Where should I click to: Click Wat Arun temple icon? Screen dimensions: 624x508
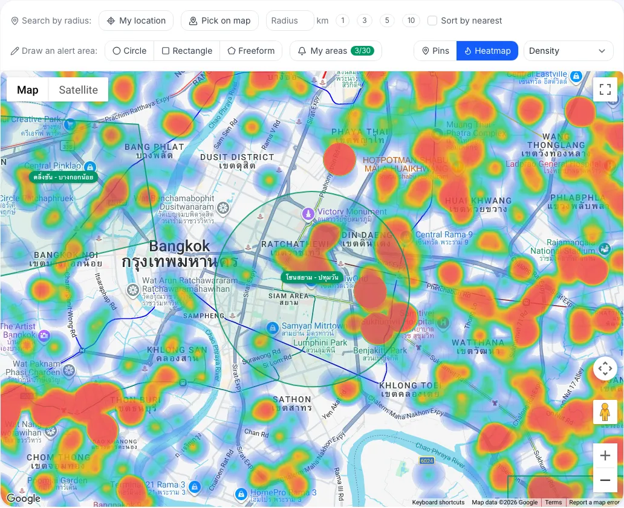coord(133,290)
